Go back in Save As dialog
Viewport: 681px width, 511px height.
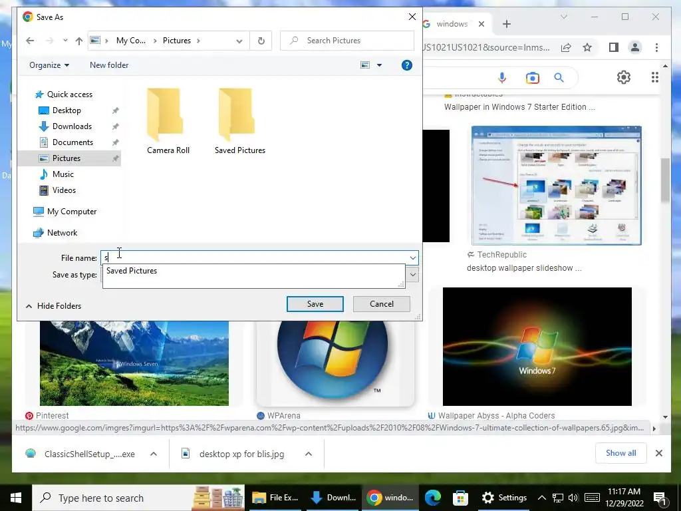point(30,41)
